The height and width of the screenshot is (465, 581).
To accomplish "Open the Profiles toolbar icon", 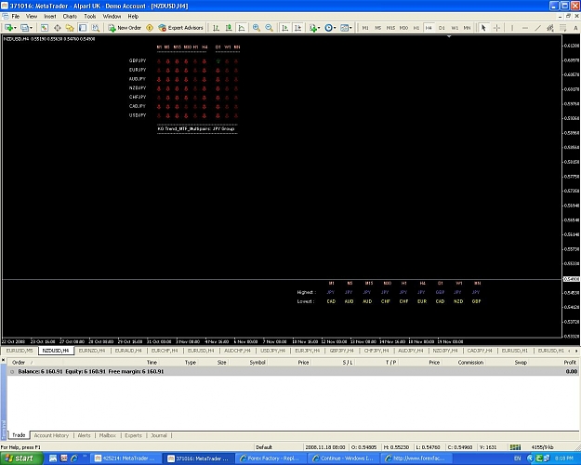I will (x=24, y=28).
